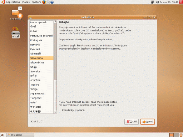
Task: Select Sámegilli language
Action: [41, 54]
